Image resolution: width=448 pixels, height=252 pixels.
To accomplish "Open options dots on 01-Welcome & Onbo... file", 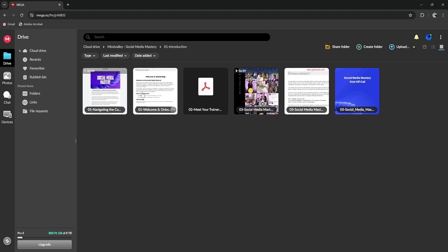I will (173, 110).
